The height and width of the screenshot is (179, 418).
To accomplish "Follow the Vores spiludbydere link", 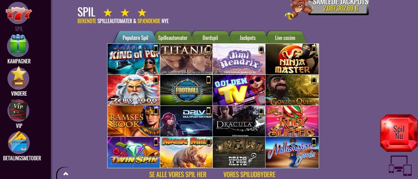I will click(249, 175).
